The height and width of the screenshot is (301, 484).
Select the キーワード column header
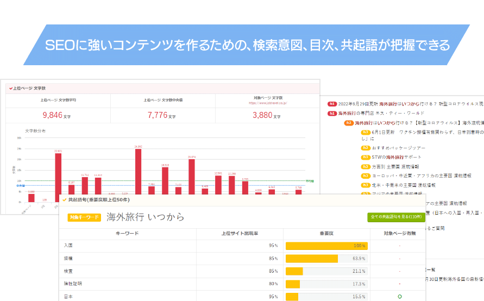coord(127,233)
